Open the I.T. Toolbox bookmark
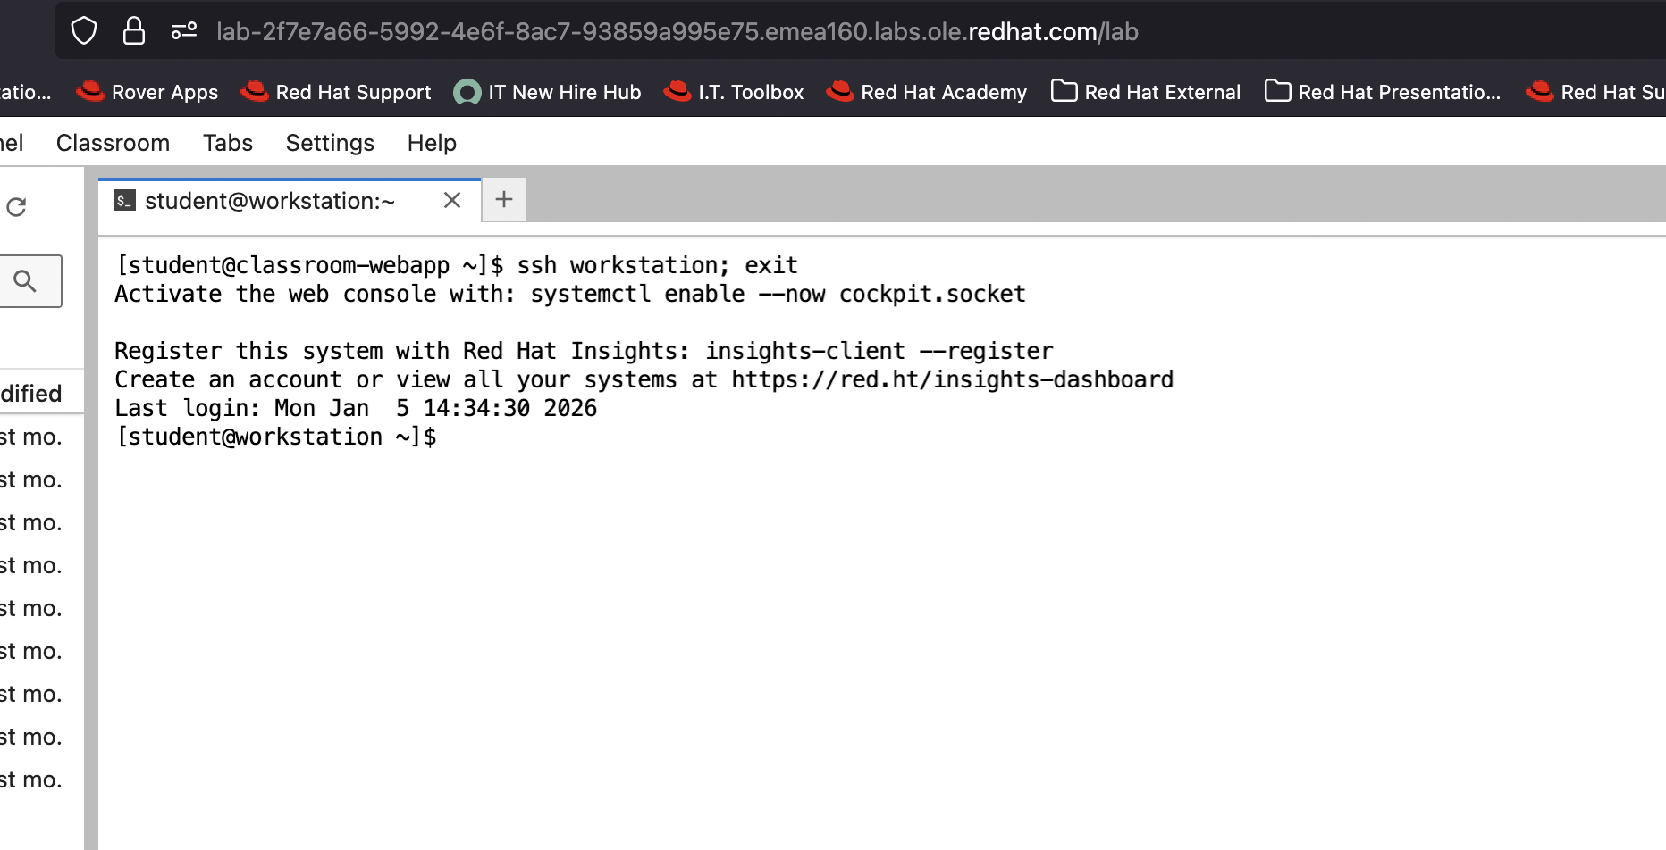This screenshot has height=850, width=1666. pyautogui.click(x=734, y=92)
